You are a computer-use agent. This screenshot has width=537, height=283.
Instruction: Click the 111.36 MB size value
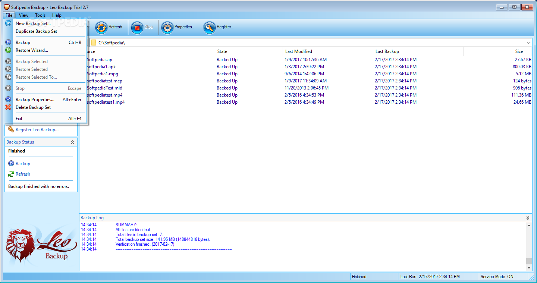521,95
